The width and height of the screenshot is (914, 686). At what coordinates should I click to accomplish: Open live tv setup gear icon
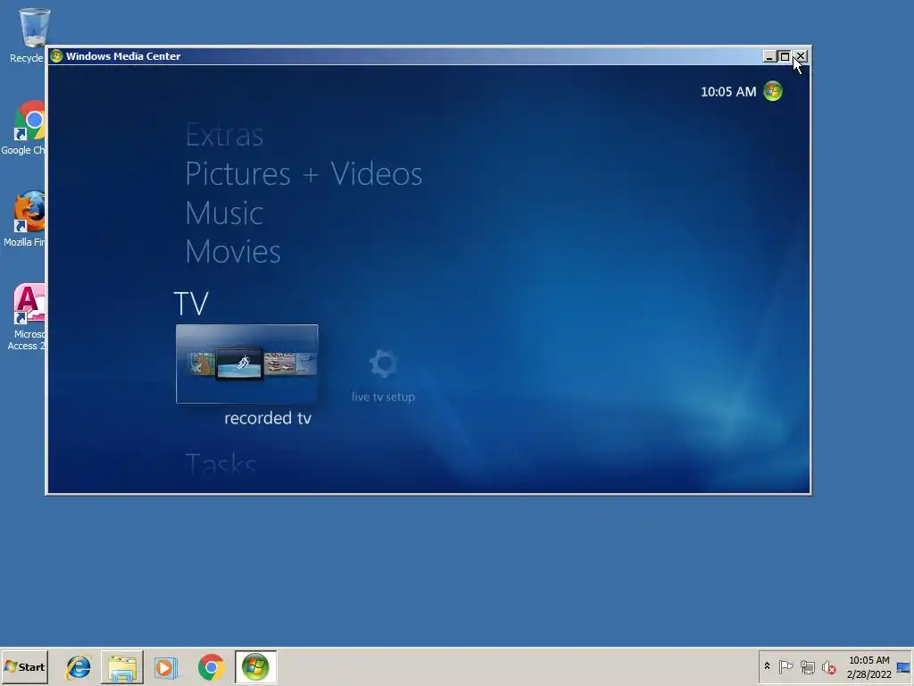(x=383, y=364)
